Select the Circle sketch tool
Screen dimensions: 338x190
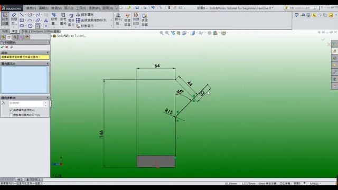click(x=30, y=15)
